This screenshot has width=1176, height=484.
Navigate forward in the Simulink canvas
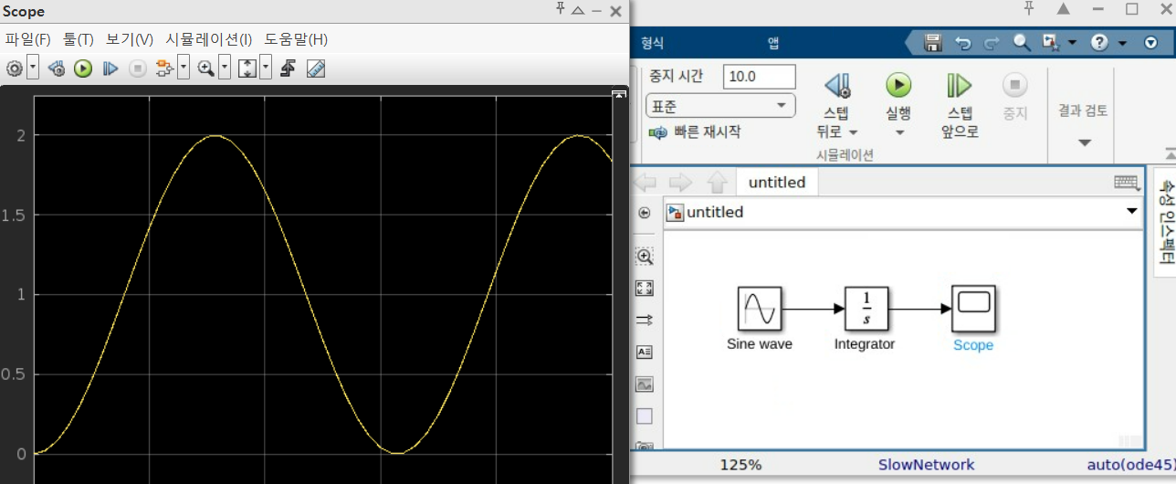pyautogui.click(x=680, y=183)
